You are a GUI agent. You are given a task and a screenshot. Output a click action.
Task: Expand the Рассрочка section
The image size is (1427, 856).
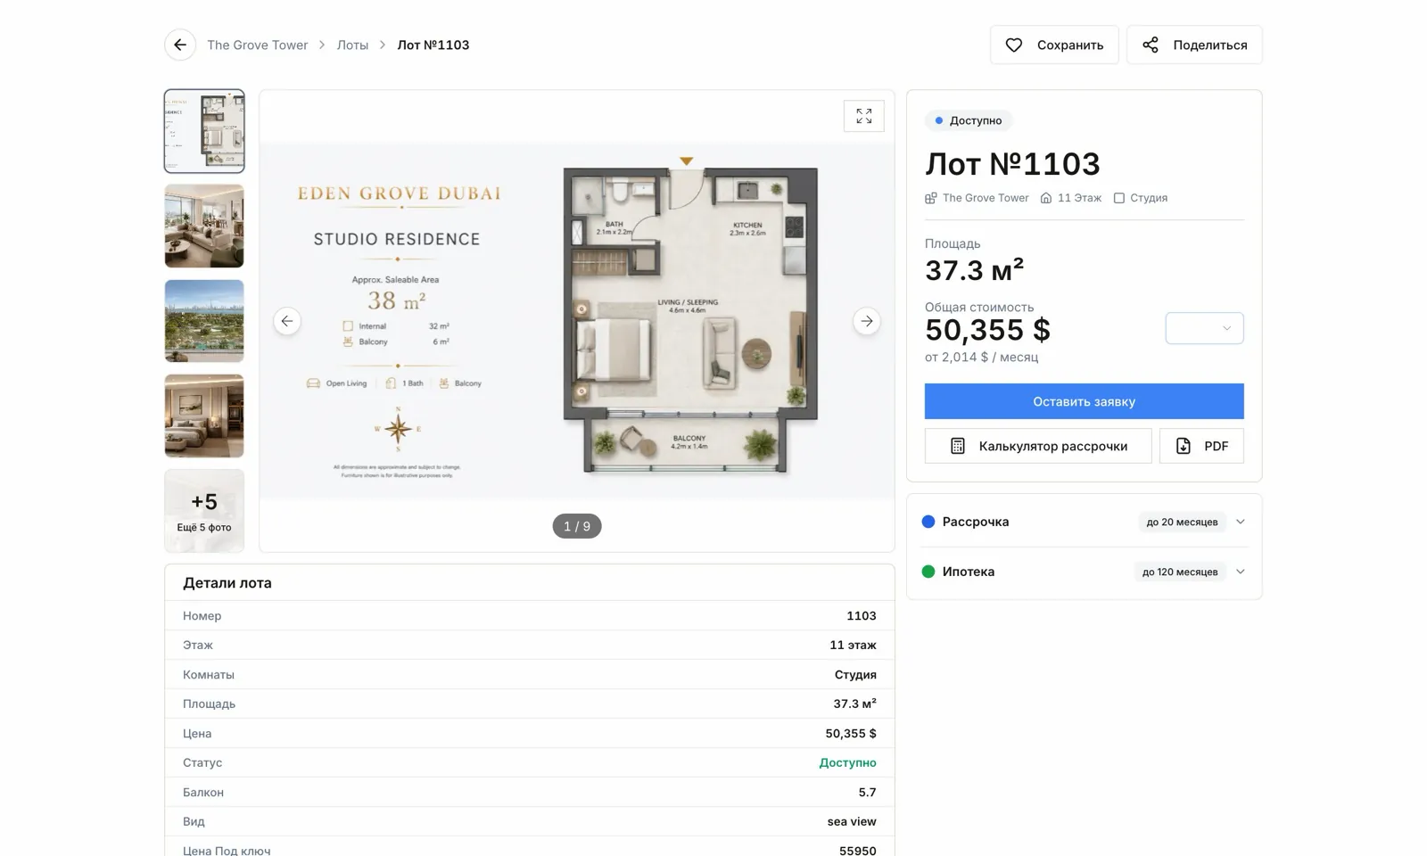tap(1084, 522)
